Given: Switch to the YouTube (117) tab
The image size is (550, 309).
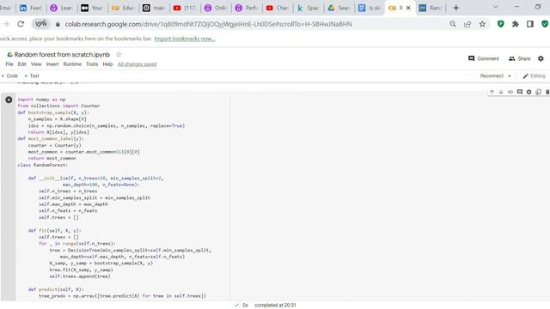Looking at the screenshot, I should (x=185, y=8).
